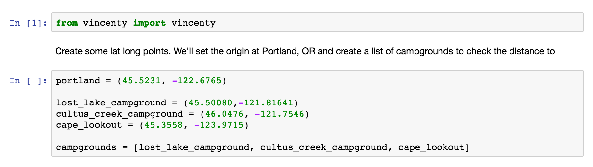
Task: Click the 'from' keyword in first cell
Action: (x=67, y=23)
